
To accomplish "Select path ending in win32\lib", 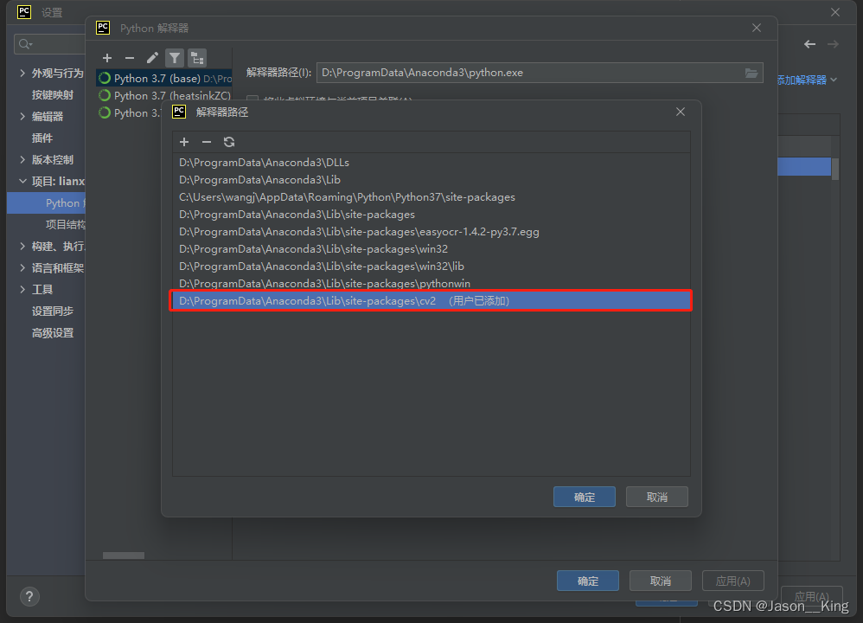I will coord(431,266).
